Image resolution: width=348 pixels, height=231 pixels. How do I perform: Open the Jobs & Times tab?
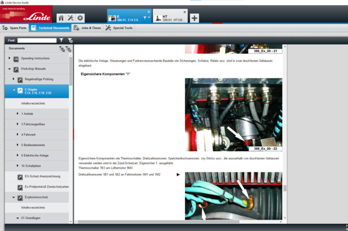(x=87, y=28)
